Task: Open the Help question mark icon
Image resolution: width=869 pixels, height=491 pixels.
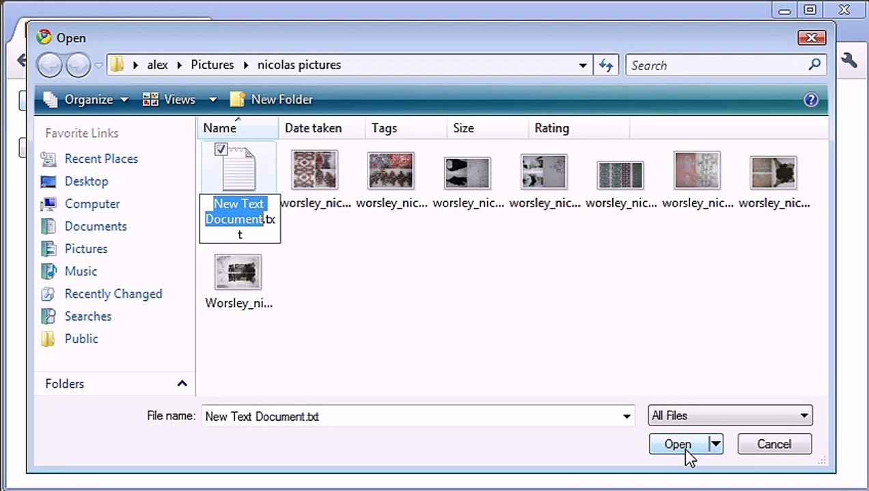Action: (x=811, y=100)
